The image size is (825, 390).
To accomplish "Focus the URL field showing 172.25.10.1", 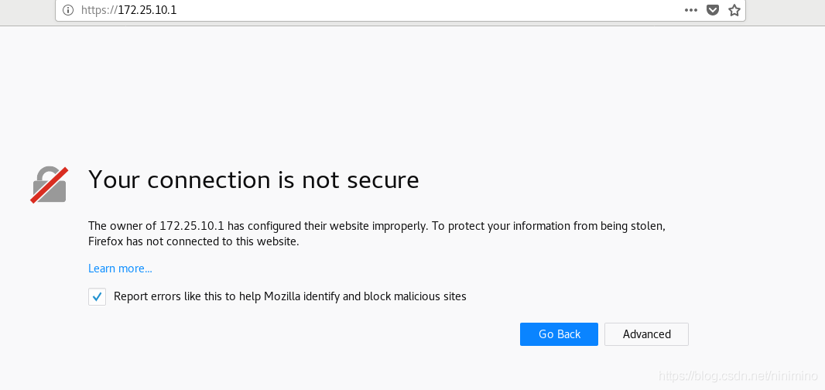I will [x=147, y=11].
